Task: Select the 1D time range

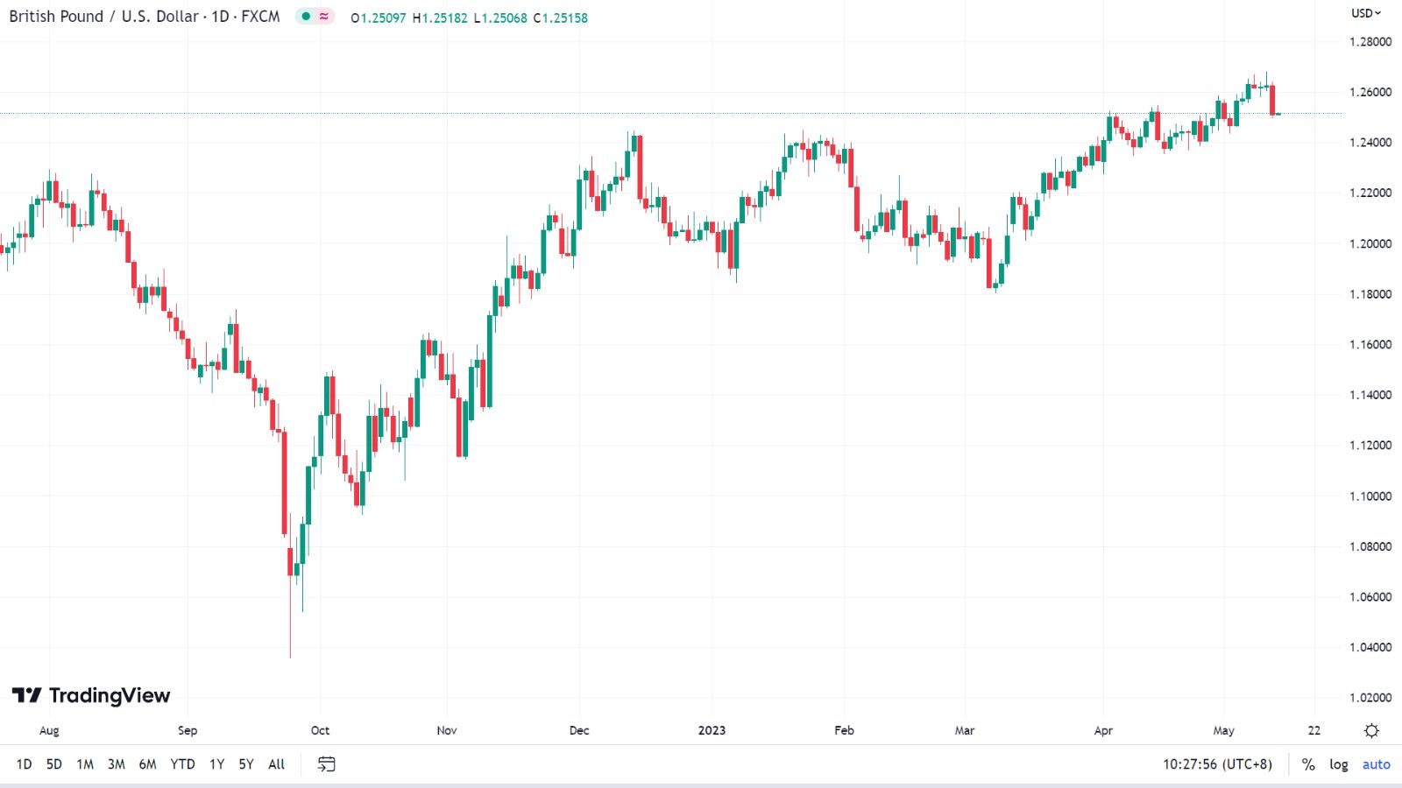Action: click(x=24, y=764)
